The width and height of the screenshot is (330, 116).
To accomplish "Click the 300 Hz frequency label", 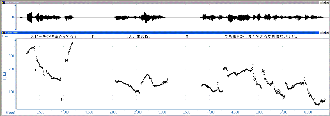I will pos(11,56).
